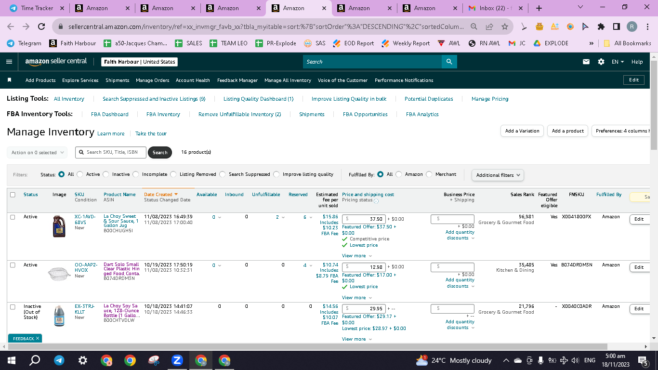Expand the Reserved 6 dropdown arrow
Viewport: 658px width, 370px height.
tap(312, 217)
